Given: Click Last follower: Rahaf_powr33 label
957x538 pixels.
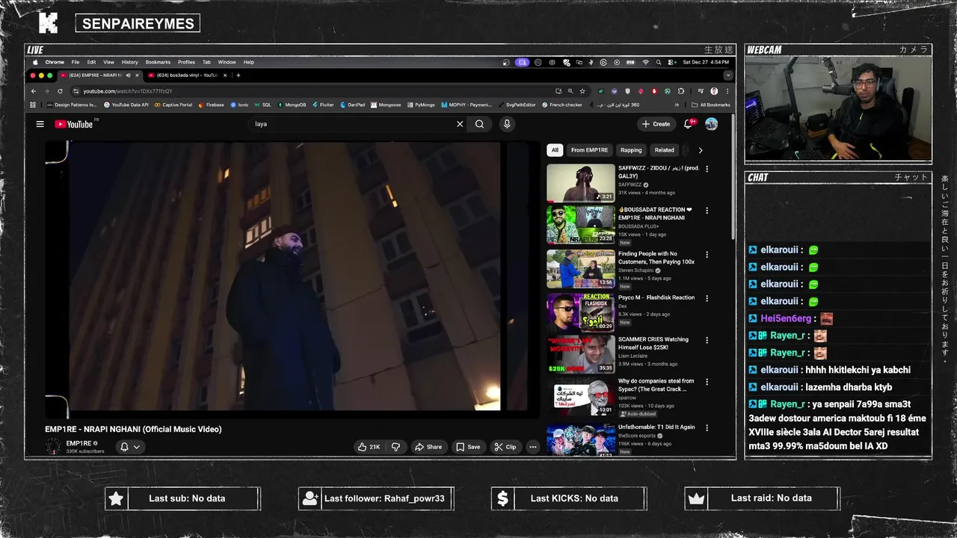Looking at the screenshot, I should (384, 498).
